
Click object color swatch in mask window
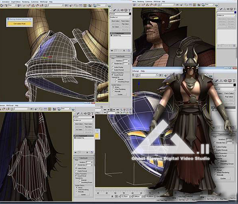pos(235,85)
